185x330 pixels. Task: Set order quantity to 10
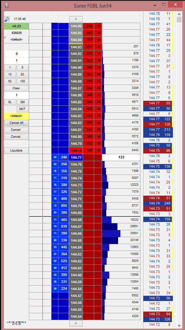coord(10,74)
